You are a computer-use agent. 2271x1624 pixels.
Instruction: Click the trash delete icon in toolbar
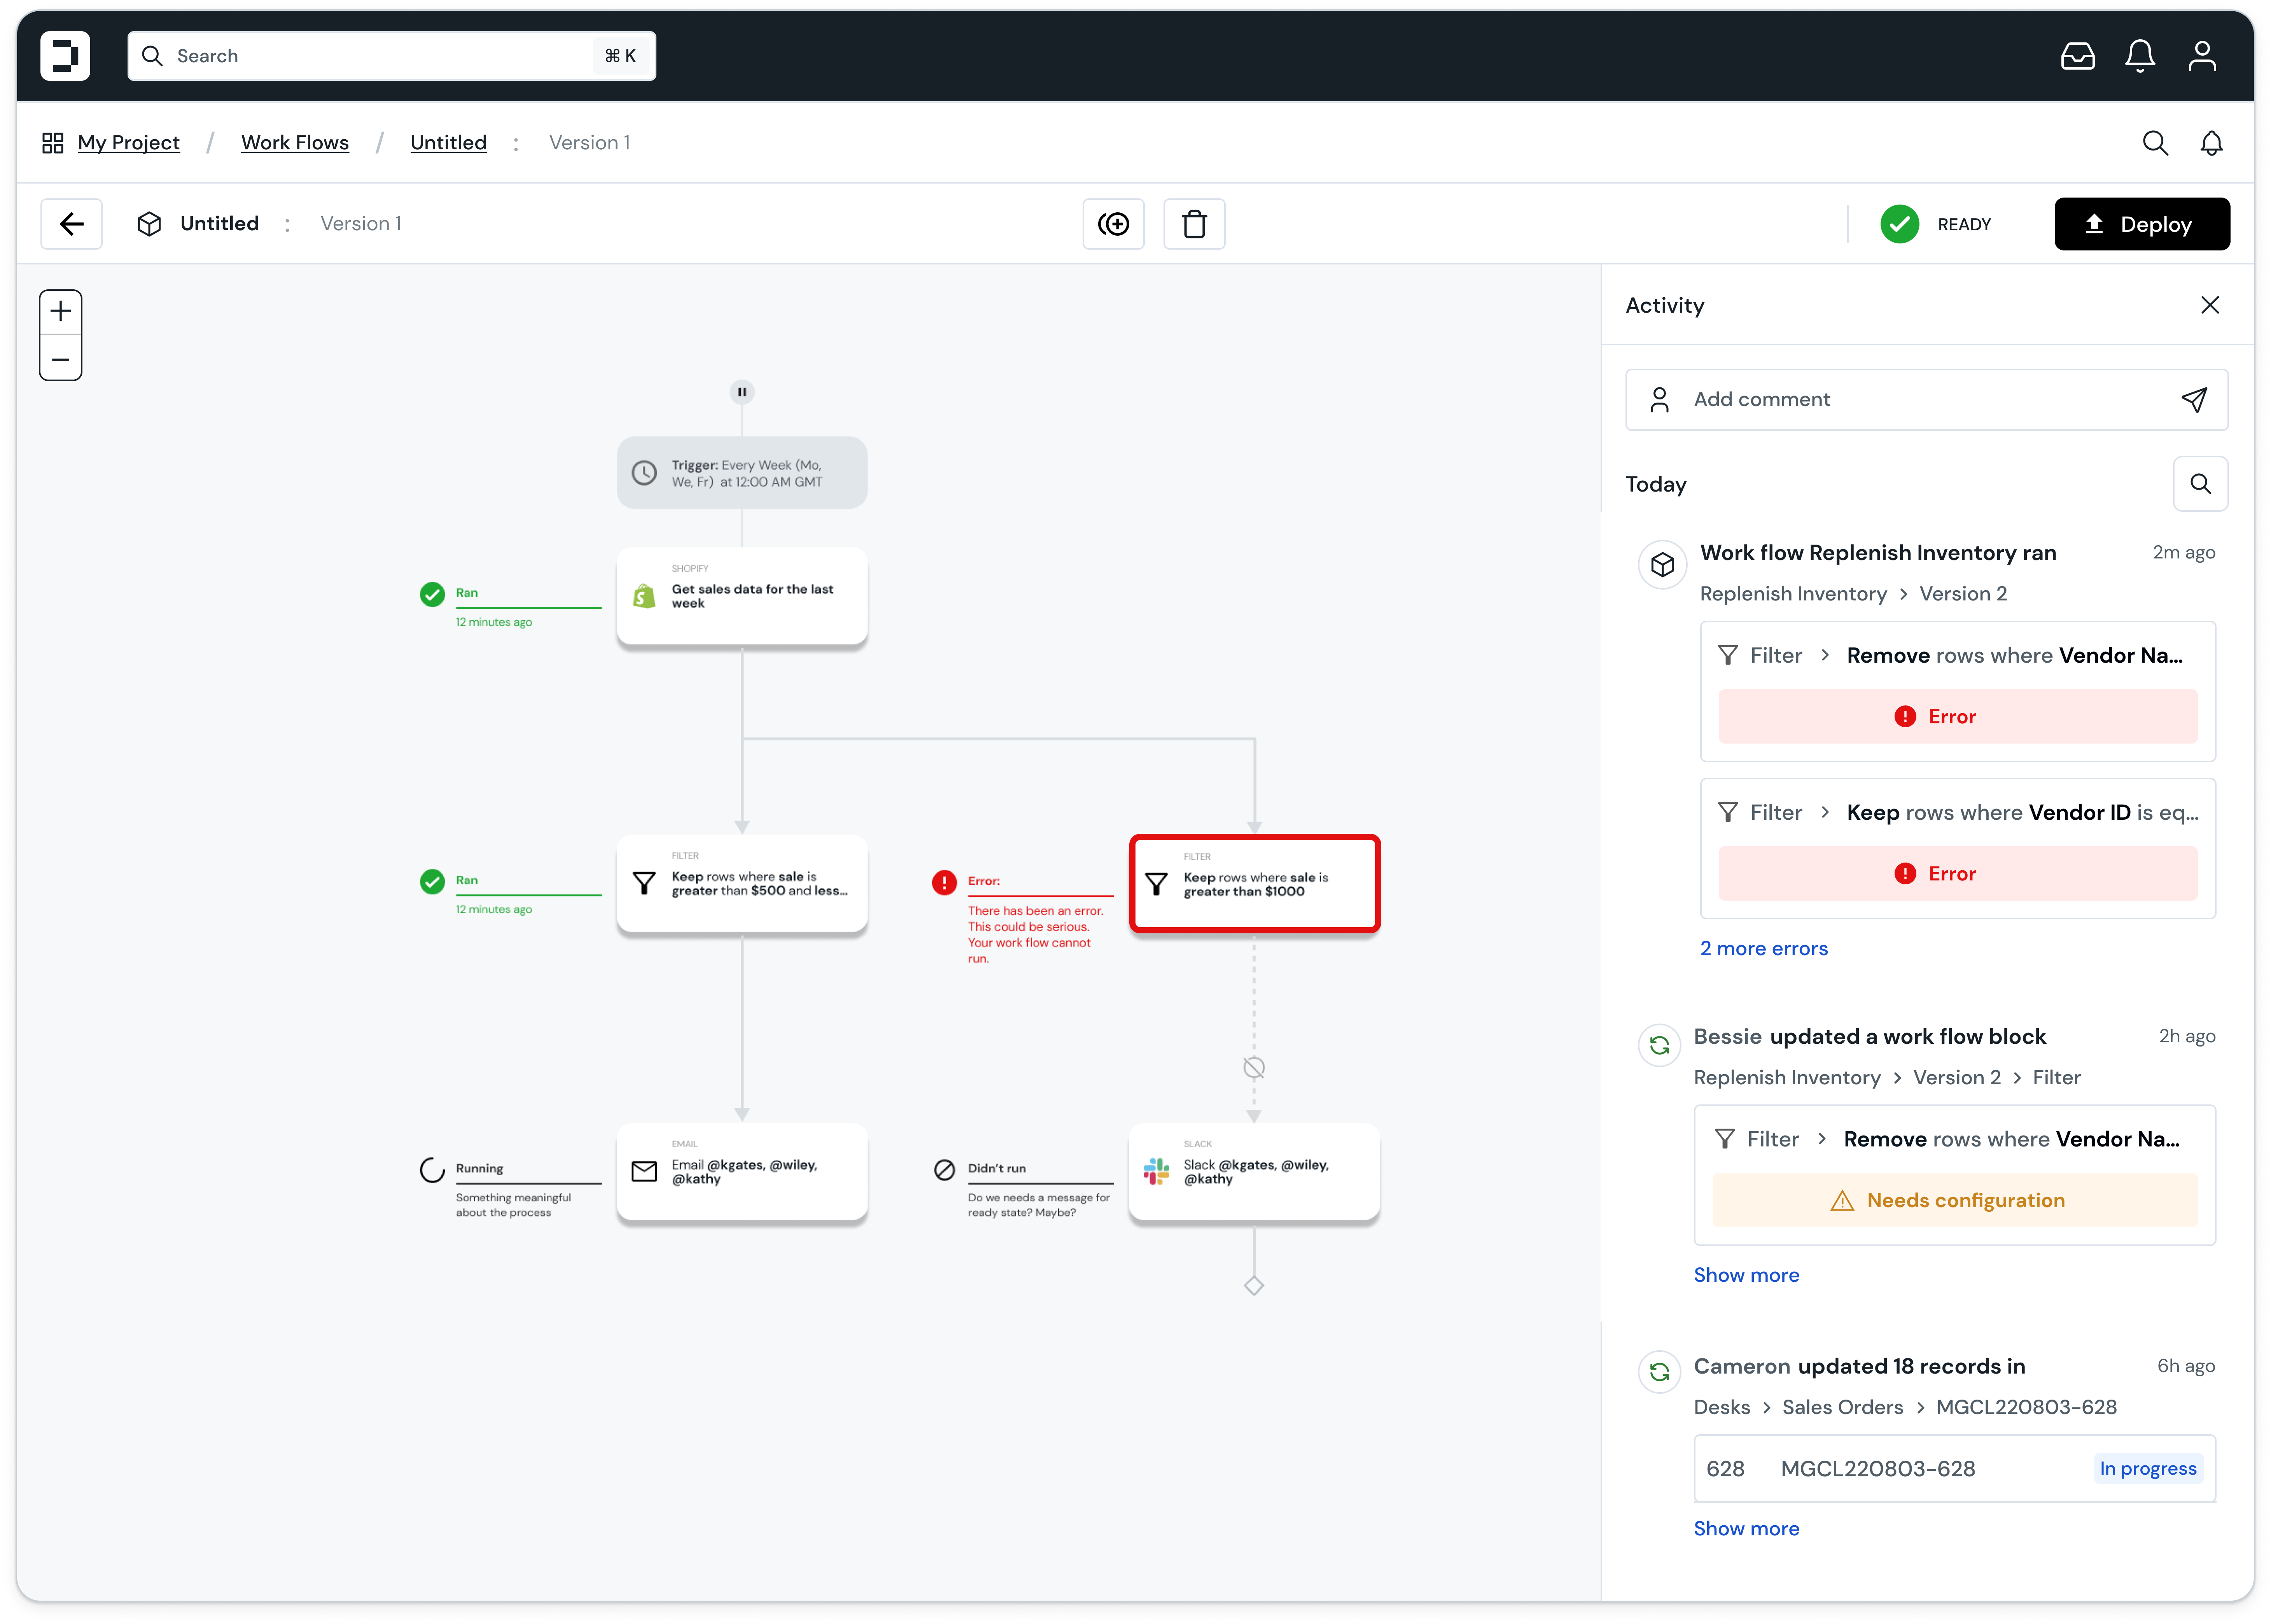click(x=1194, y=224)
